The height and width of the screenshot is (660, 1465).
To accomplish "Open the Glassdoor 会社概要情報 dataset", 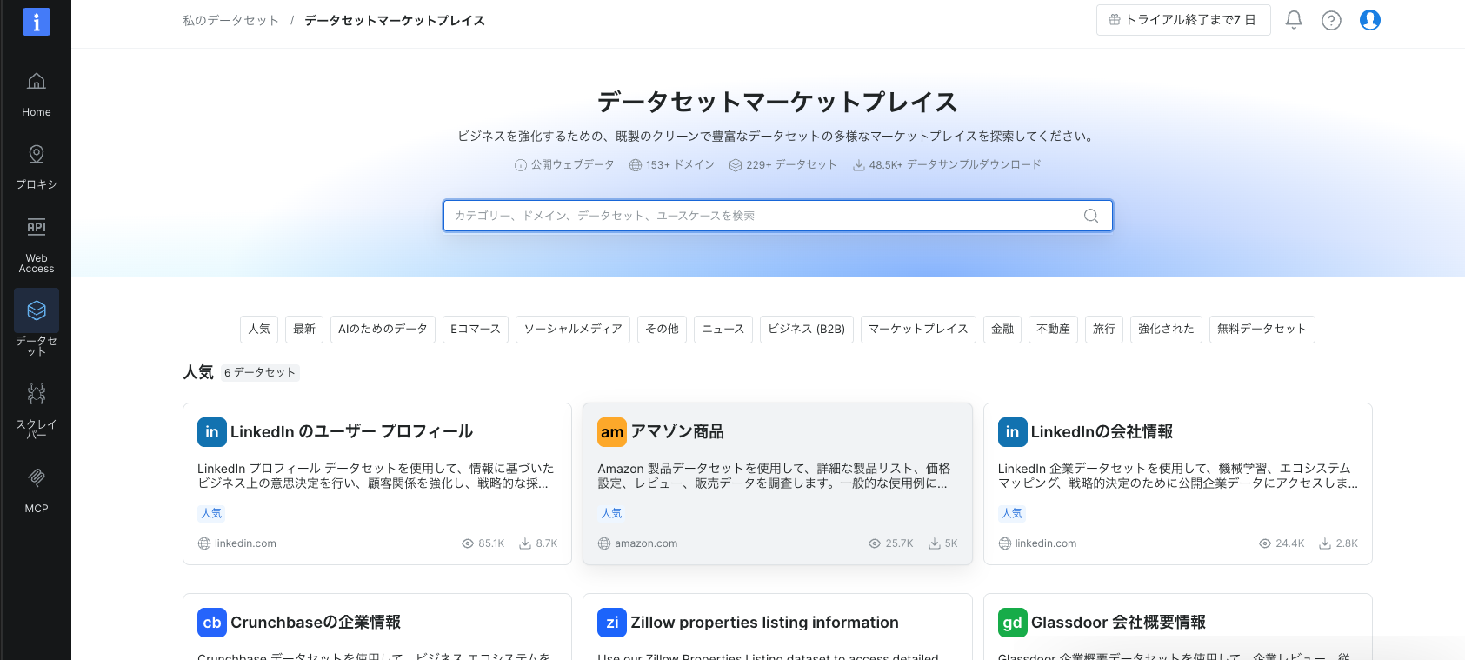I will tap(1178, 627).
